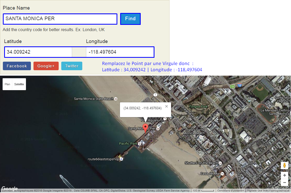Open Conditions d'utilisation link
Image resolution: width=291 pixels, height=193 pixels.
click(231, 191)
